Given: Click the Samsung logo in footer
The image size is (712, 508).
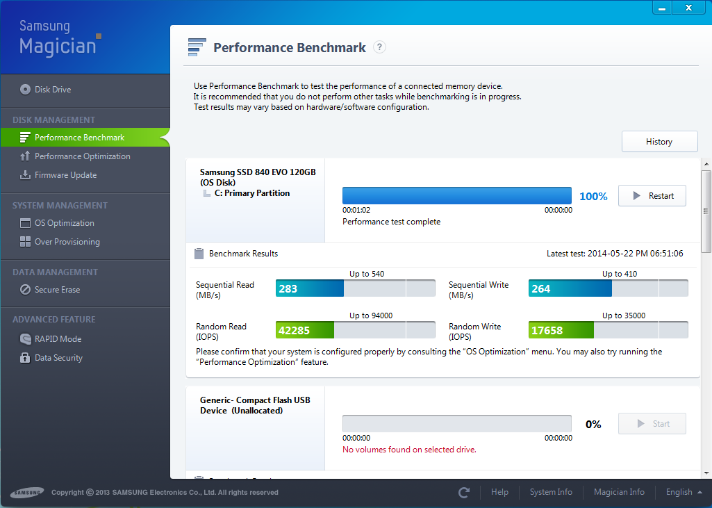Looking at the screenshot, I should [x=27, y=492].
